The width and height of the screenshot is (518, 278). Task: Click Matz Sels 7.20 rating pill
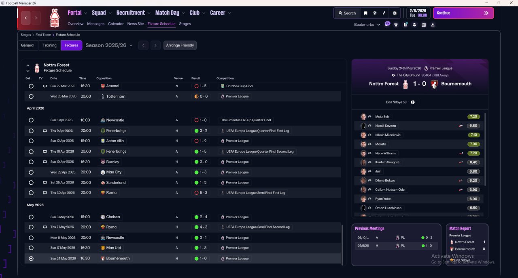point(474,117)
